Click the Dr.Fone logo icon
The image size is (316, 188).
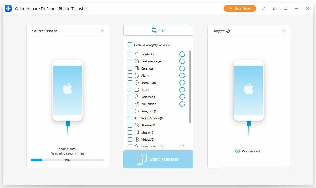click(x=8, y=9)
